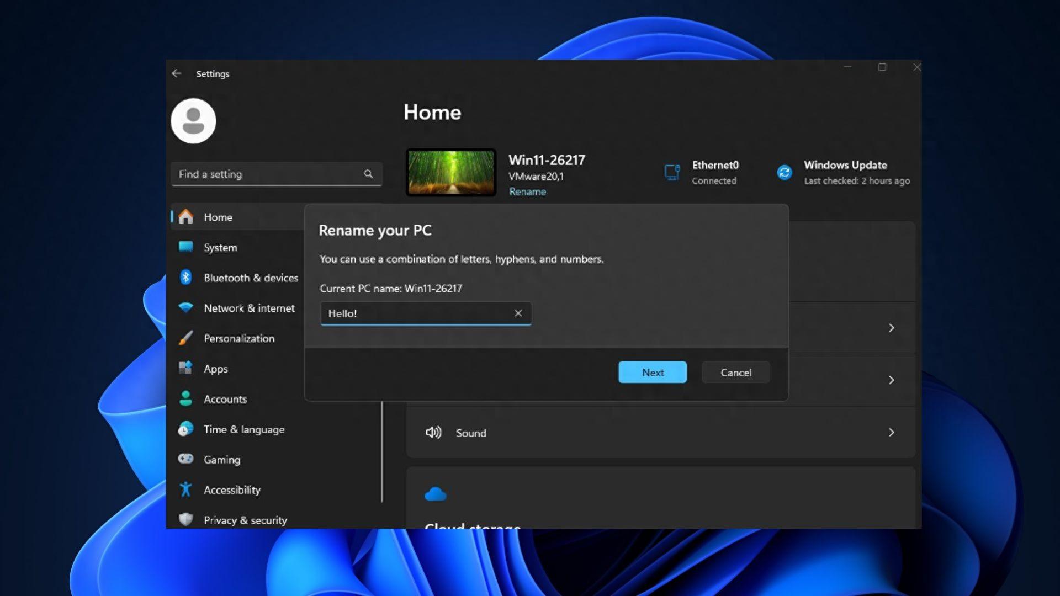Open Privacy & security settings
This screenshot has height=596, width=1060.
(245, 520)
